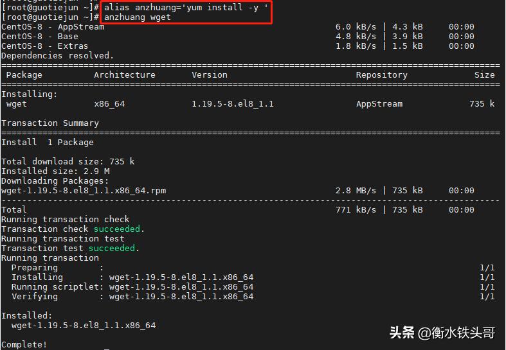Click the 'Running transaction check' line

(65, 220)
